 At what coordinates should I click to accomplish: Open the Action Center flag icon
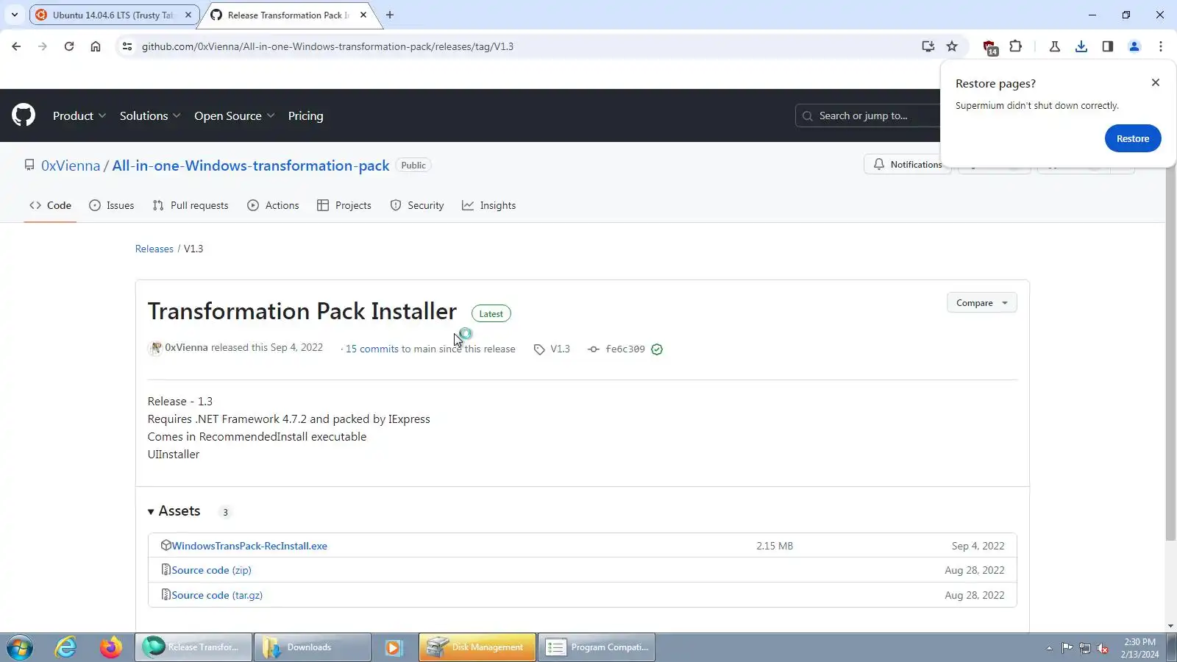pyautogui.click(x=1067, y=648)
